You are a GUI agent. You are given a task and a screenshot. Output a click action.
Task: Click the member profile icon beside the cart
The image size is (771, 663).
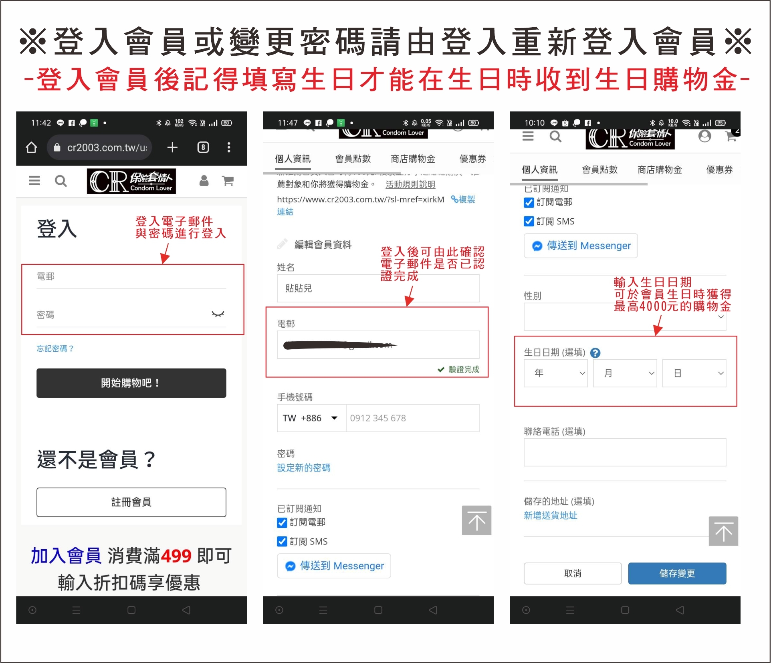[204, 181]
